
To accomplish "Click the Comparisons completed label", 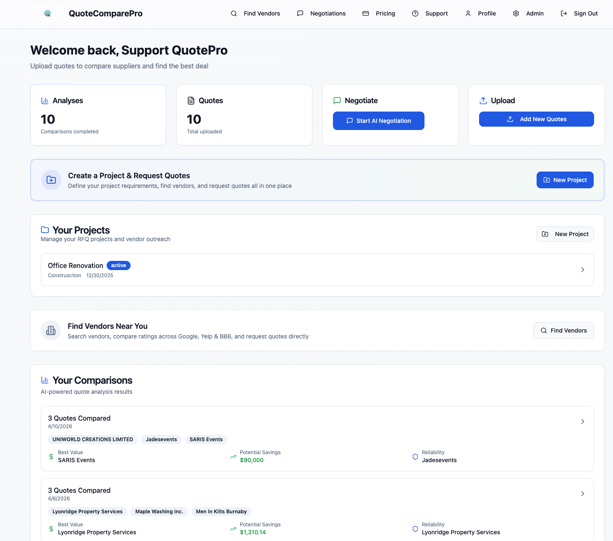I will tap(70, 132).
